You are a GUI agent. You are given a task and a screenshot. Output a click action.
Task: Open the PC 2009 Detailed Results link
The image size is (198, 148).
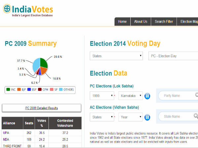click(42, 108)
